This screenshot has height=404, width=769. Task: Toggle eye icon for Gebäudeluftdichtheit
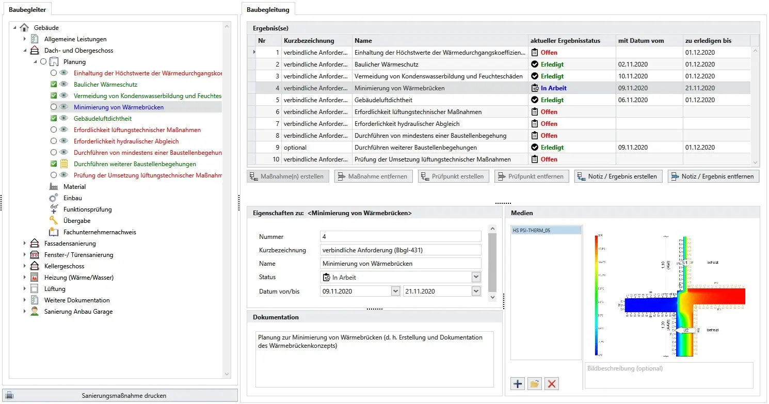click(x=64, y=119)
